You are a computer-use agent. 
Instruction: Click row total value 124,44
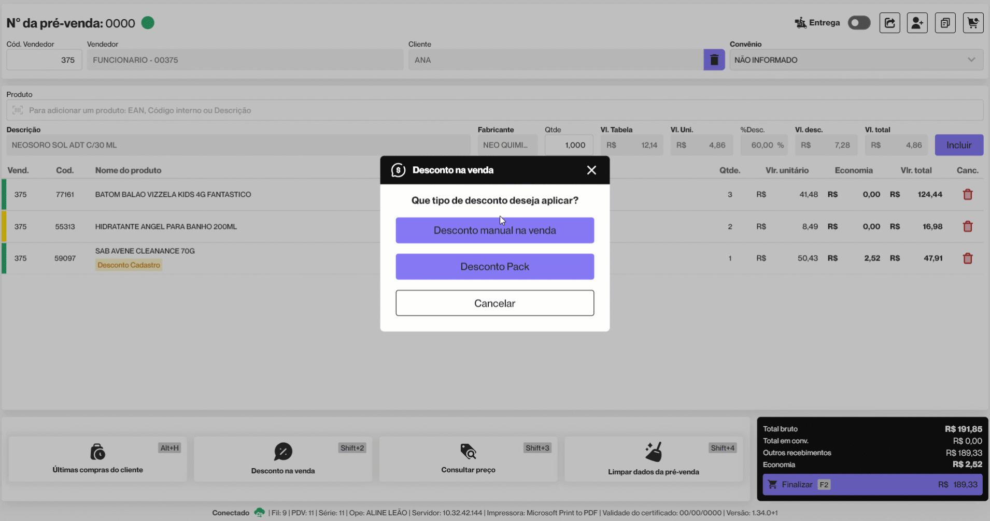[x=930, y=194]
